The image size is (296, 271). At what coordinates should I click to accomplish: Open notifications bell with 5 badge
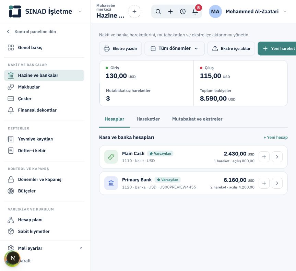point(196,11)
